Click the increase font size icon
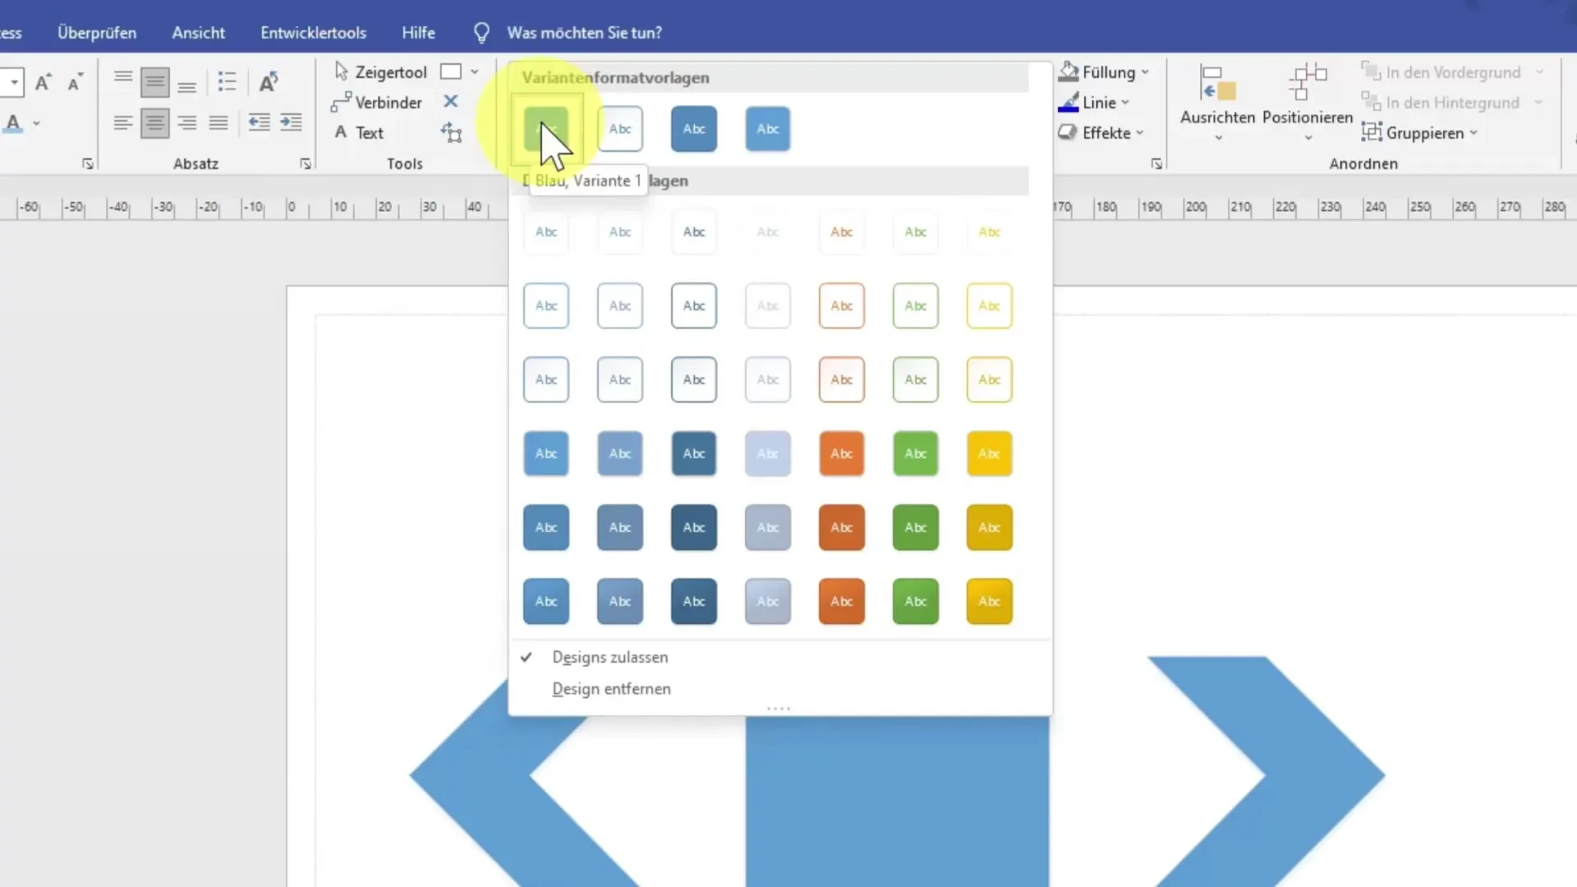Viewport: 1577px width, 887px height. click(x=44, y=82)
